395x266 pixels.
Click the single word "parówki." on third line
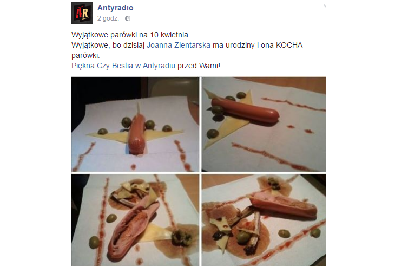85,55
